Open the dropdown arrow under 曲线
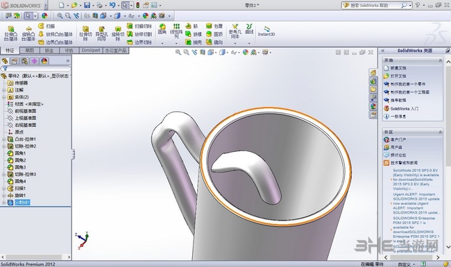Screen dimensions: 451x267 tap(249, 44)
